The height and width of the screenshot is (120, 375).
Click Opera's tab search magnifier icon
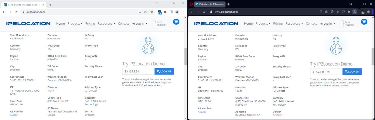coord(351,4)
